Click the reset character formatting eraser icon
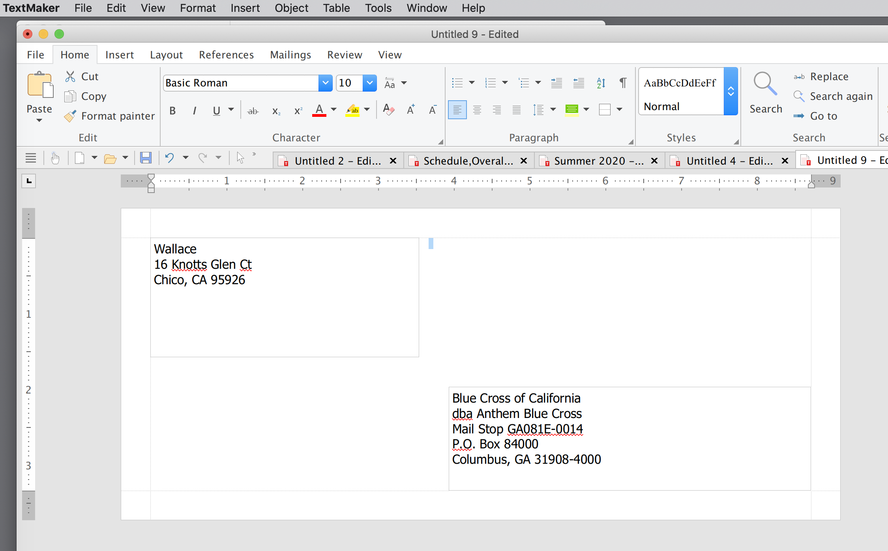The width and height of the screenshot is (888, 551). [x=388, y=110]
